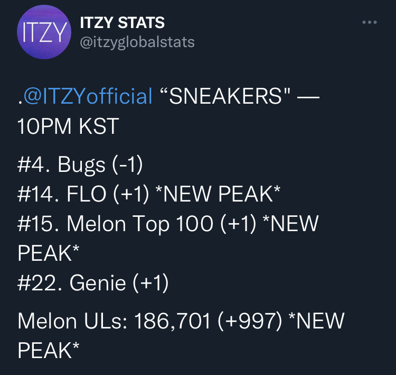Click the #4. Bugs (-1) chart line
396x375 pixels.
coord(80,165)
